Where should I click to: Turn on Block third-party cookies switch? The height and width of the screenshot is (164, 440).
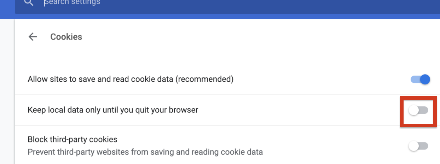pos(418,146)
